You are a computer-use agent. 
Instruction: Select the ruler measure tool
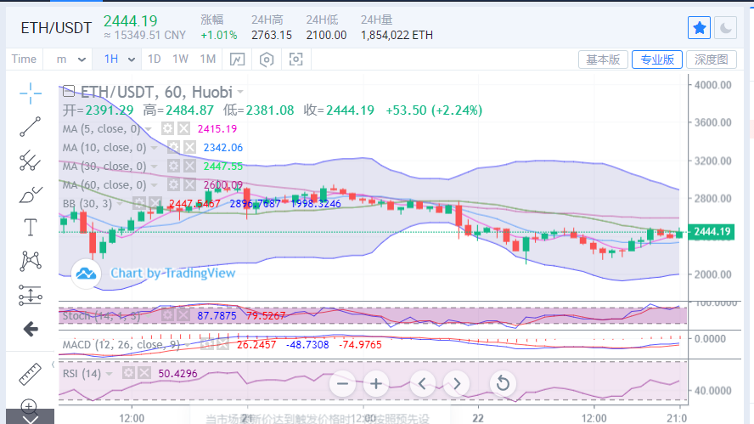click(x=31, y=374)
